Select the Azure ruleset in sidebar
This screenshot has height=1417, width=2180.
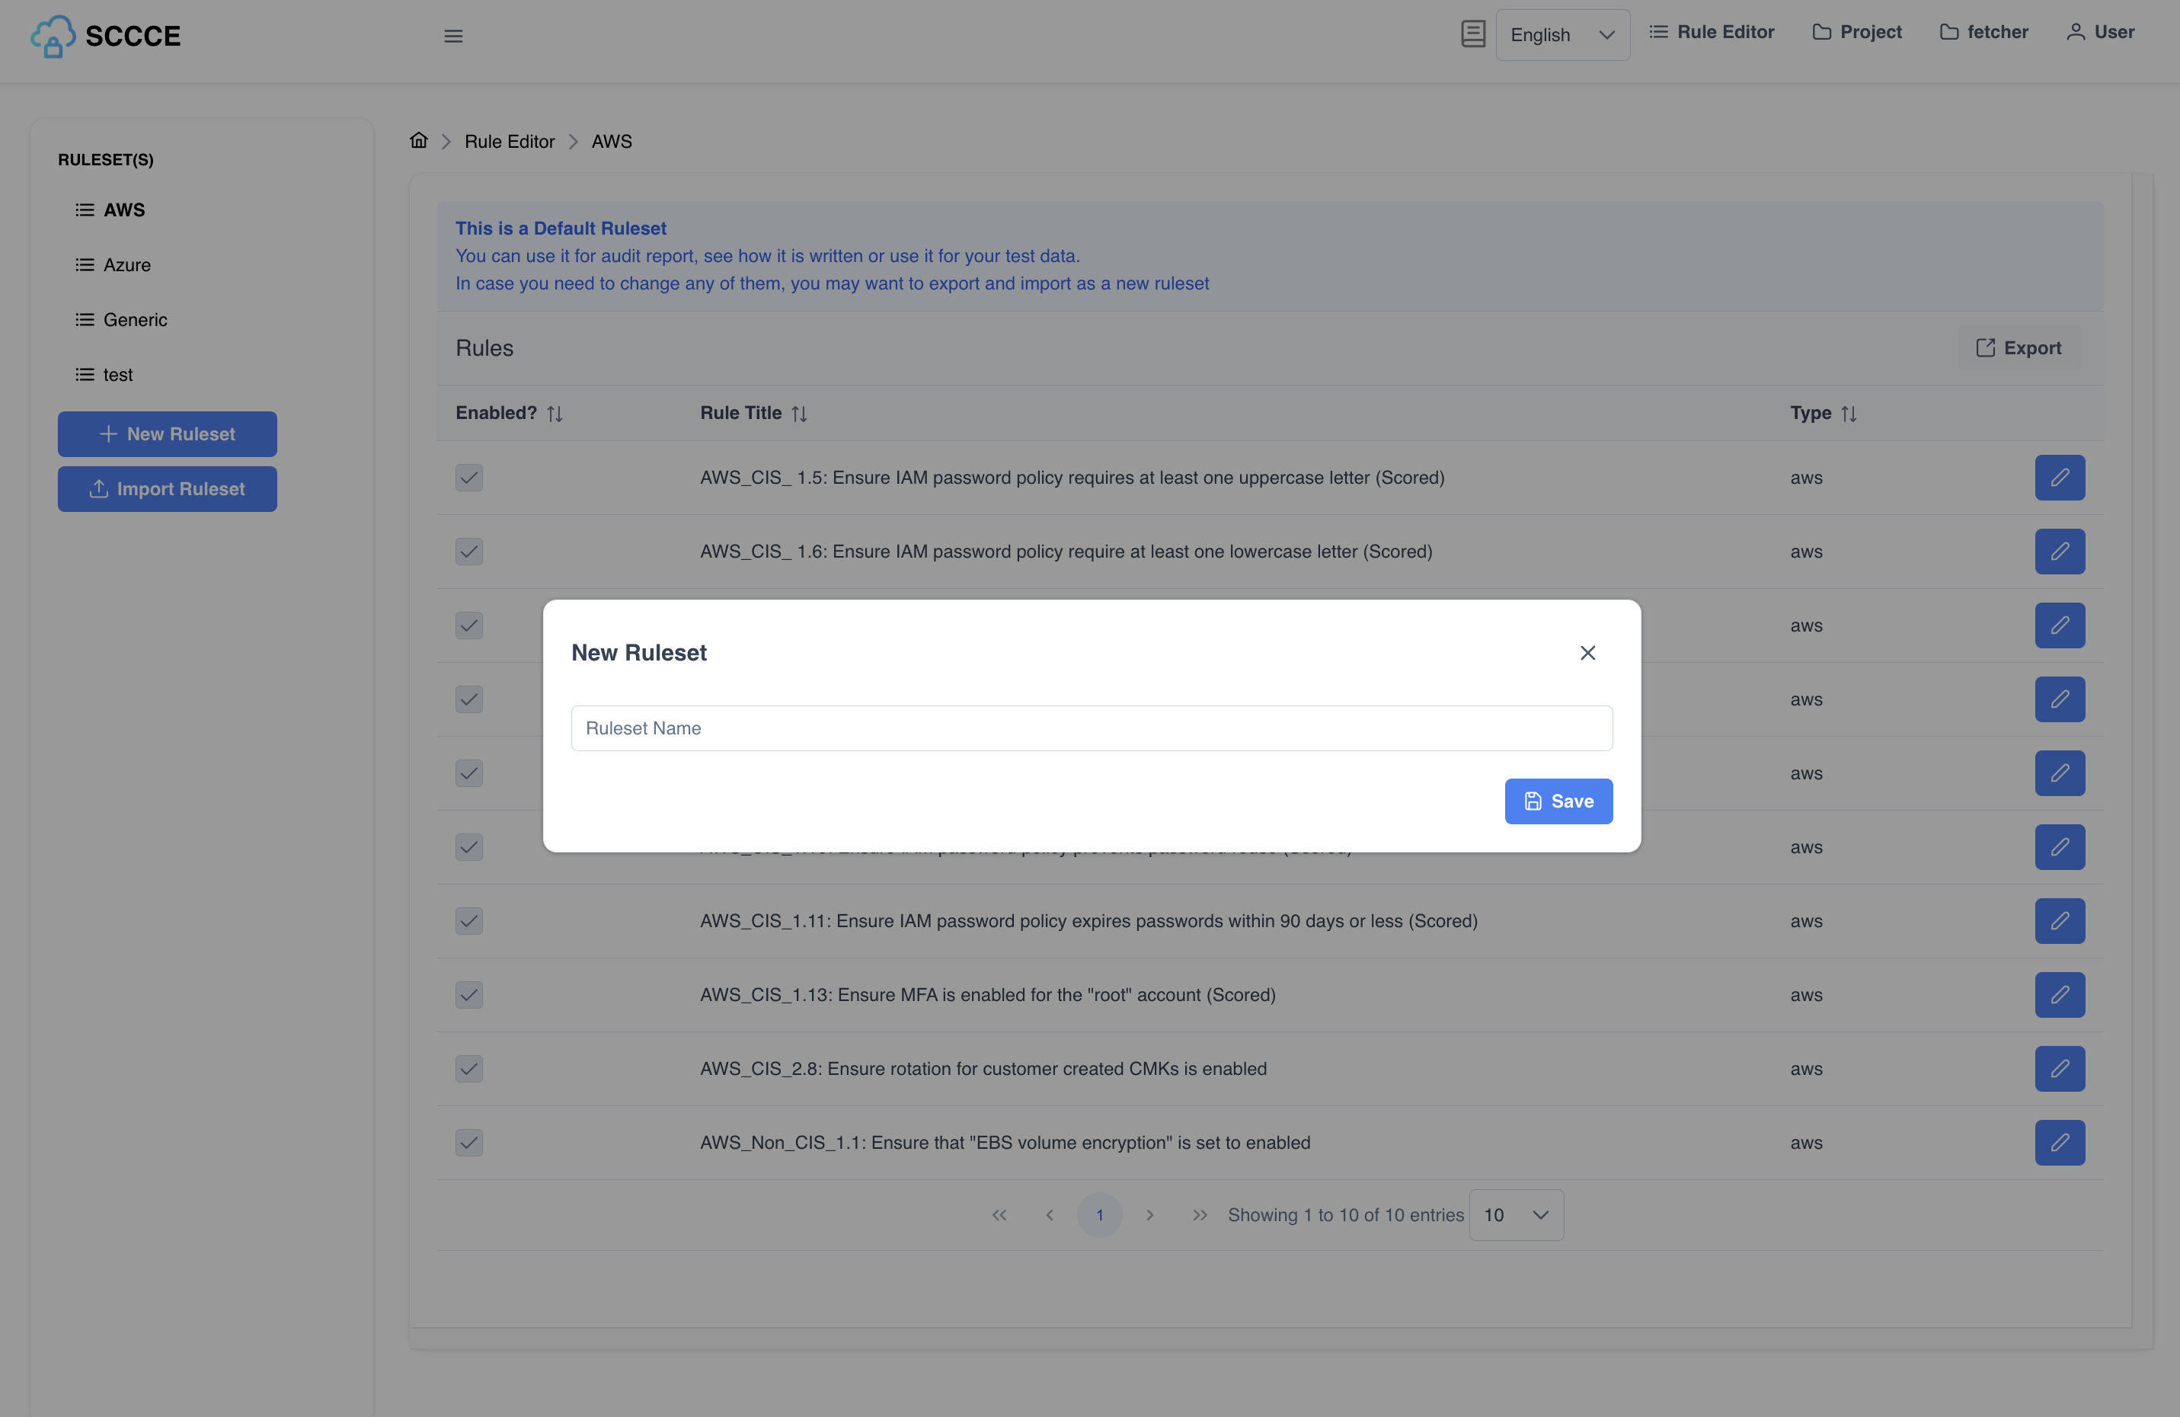point(113,264)
